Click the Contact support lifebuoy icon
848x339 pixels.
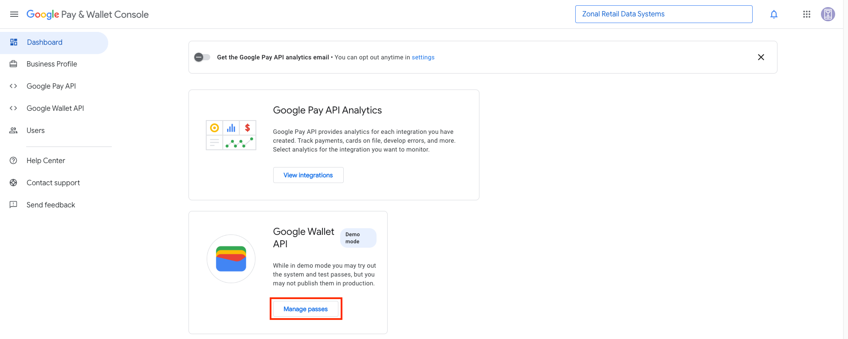coord(14,183)
